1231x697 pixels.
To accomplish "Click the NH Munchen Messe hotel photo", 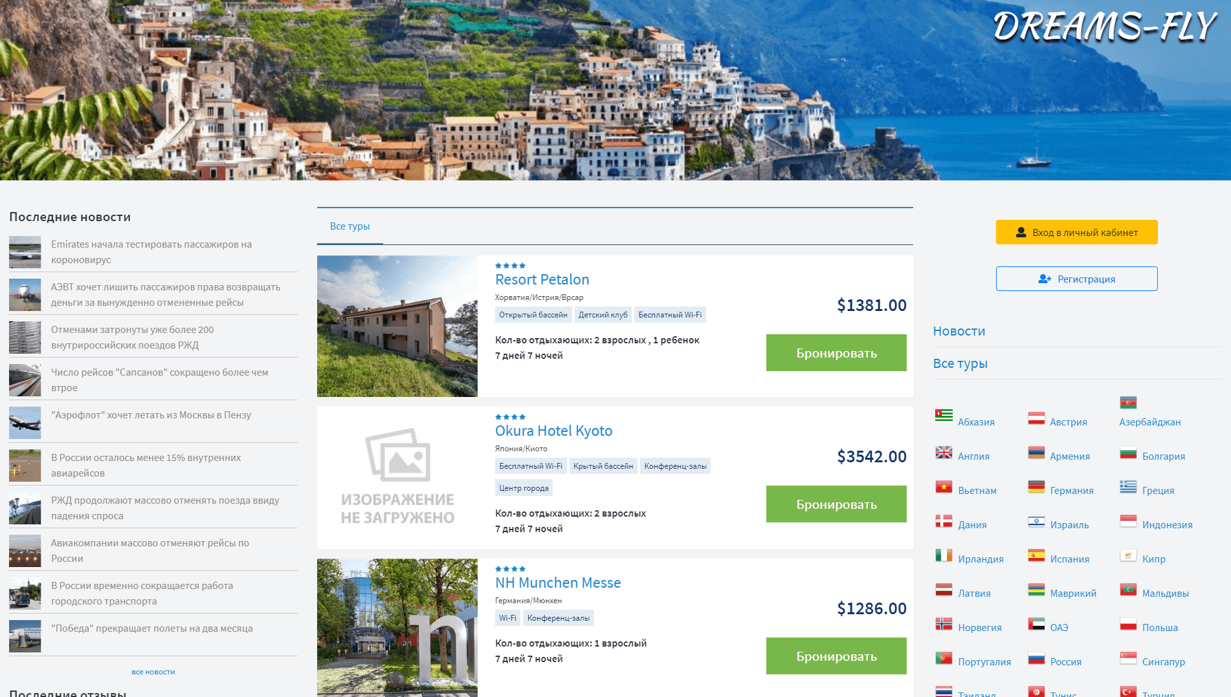I will pyautogui.click(x=397, y=628).
